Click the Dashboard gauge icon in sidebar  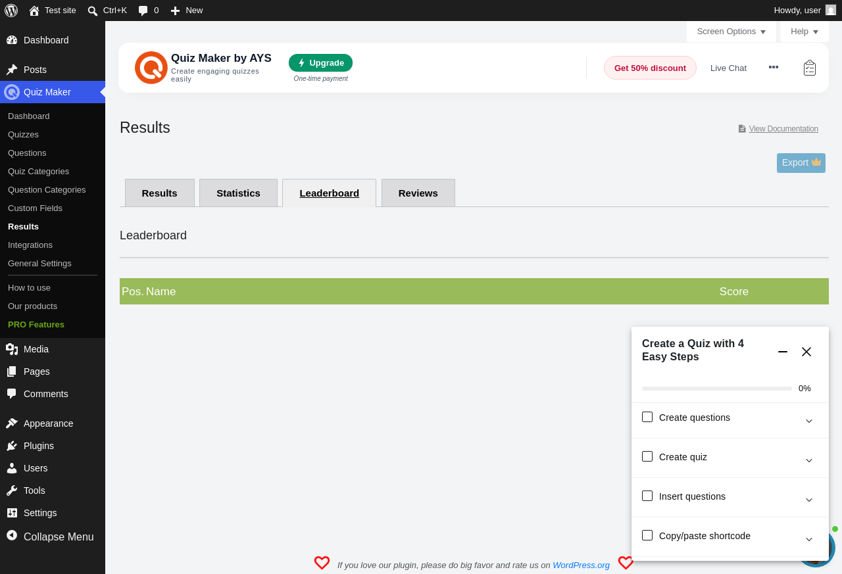pyautogui.click(x=12, y=40)
